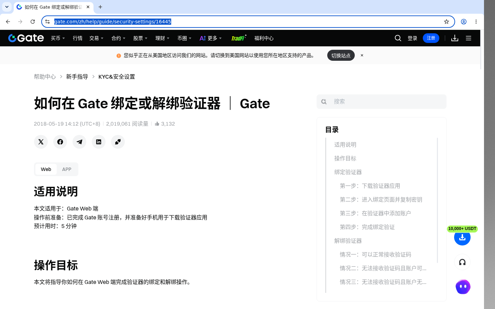Jump to 情况三 in contents
This screenshot has height=309, width=495.
point(383,282)
